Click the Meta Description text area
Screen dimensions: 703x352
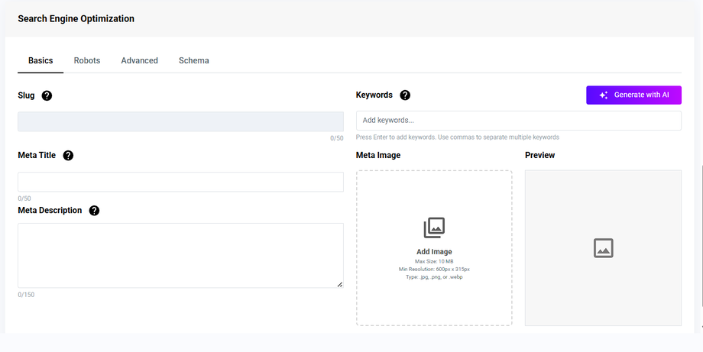click(180, 255)
